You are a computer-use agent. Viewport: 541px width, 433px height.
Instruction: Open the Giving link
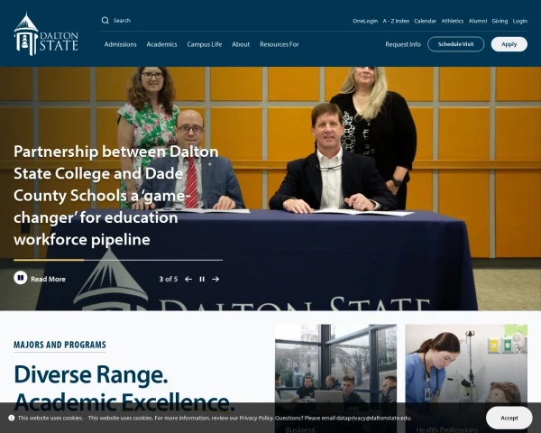point(500,21)
